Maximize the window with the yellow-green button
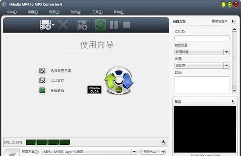The width and height of the screenshot is (241, 156). (x=230, y=4)
